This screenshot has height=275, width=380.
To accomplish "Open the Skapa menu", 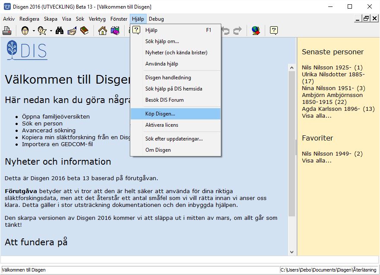I will coord(50,19).
